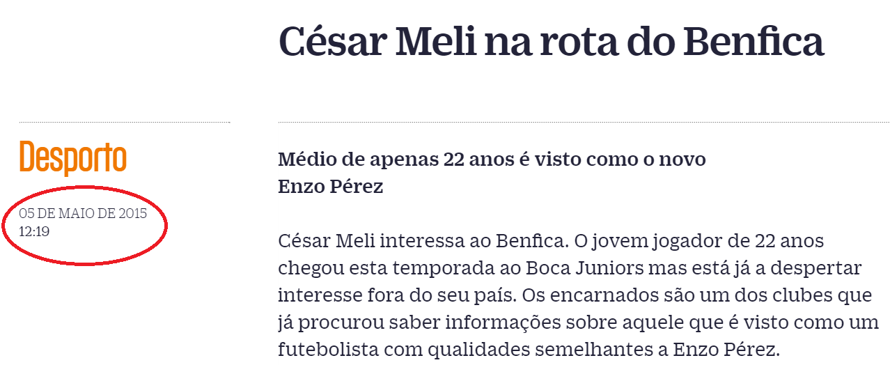
Task: Click the date "05 DE MAIO DE 2015"
Action: tap(84, 214)
